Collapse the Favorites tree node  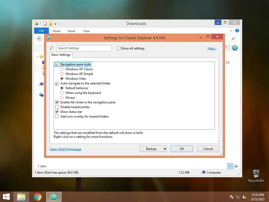tap(38, 57)
